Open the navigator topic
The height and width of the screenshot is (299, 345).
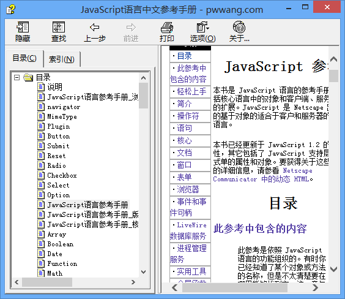pos(64,107)
